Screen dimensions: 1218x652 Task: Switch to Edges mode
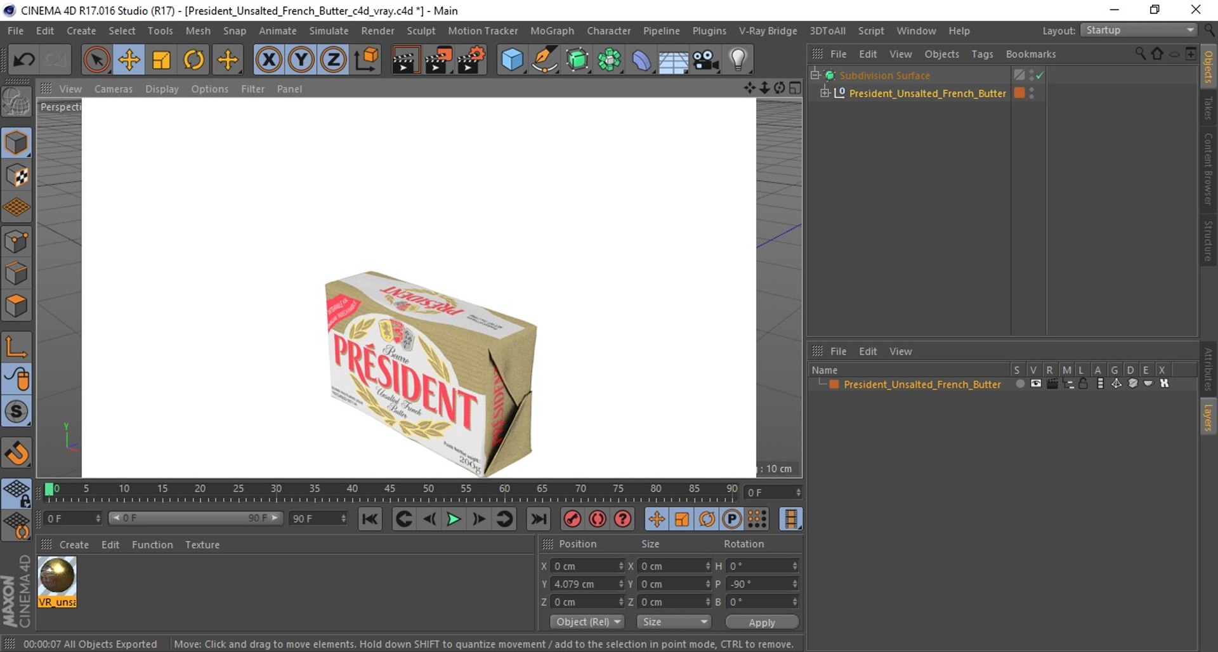point(16,274)
